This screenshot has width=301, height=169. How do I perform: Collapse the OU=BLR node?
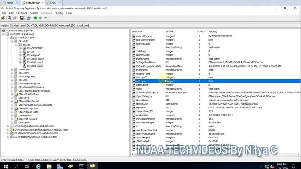[12, 41]
